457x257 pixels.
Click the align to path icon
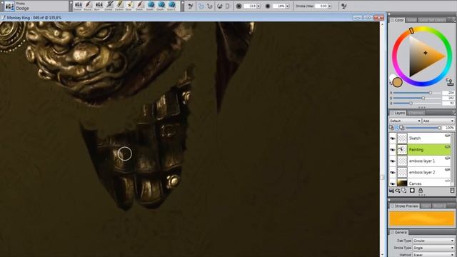tap(220, 6)
